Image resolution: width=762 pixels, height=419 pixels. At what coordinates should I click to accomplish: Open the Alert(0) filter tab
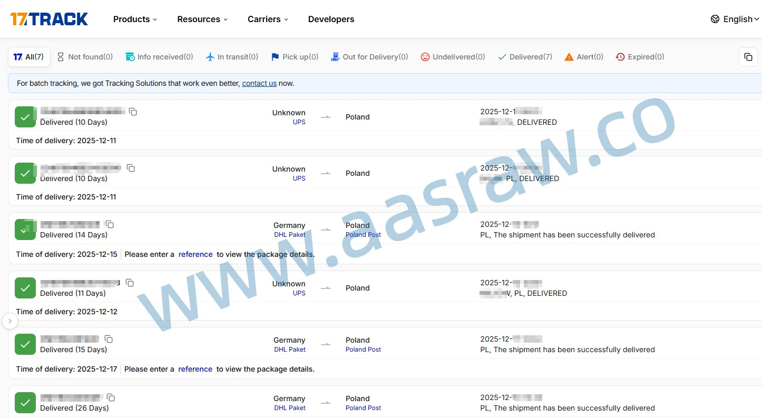584,57
